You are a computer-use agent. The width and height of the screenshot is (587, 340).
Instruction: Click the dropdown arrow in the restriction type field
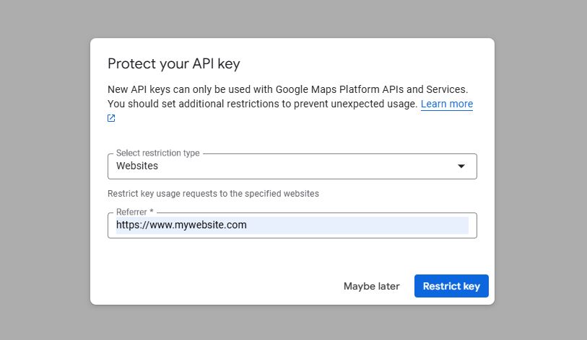[x=461, y=166]
